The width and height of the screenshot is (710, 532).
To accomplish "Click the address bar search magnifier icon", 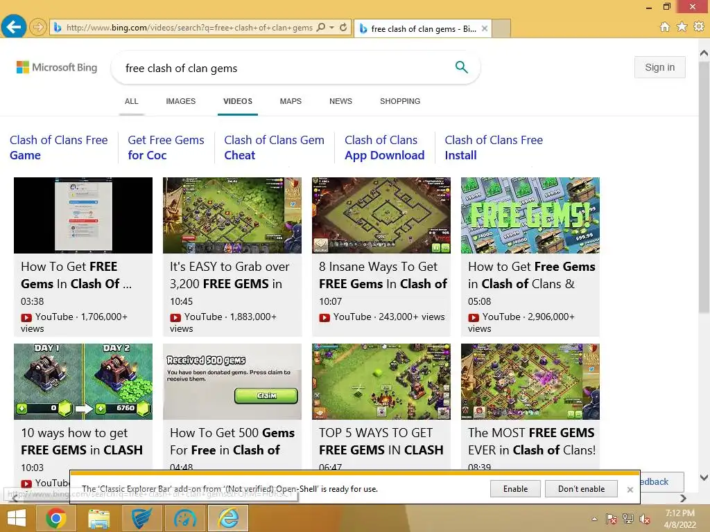I will (321, 28).
